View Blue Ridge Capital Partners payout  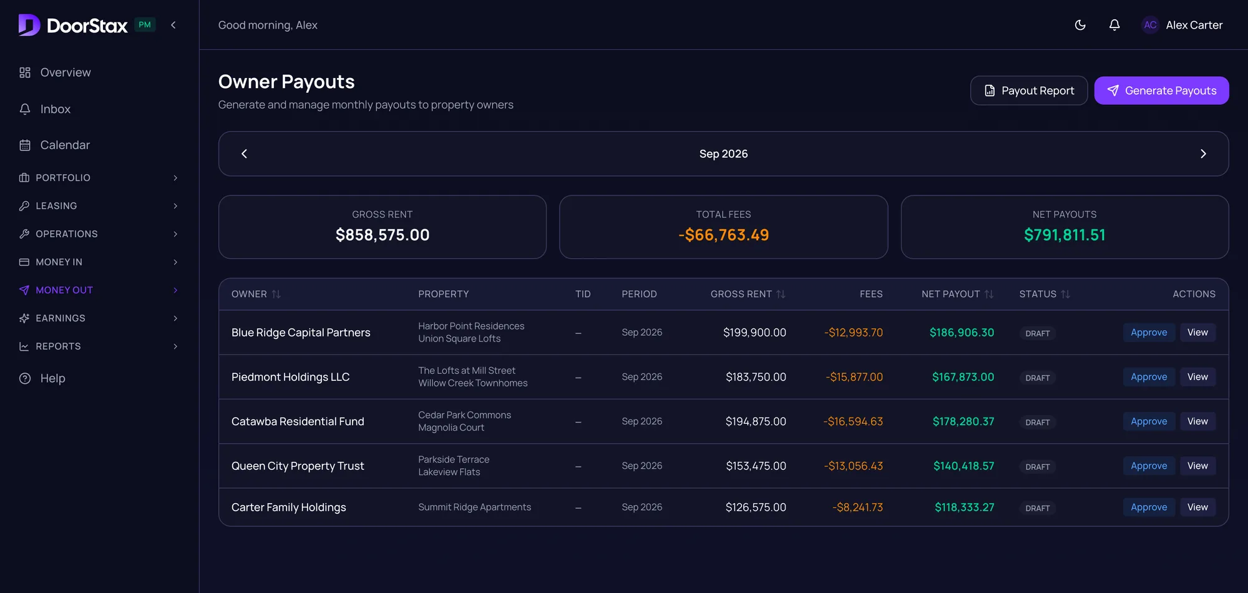click(x=1197, y=333)
